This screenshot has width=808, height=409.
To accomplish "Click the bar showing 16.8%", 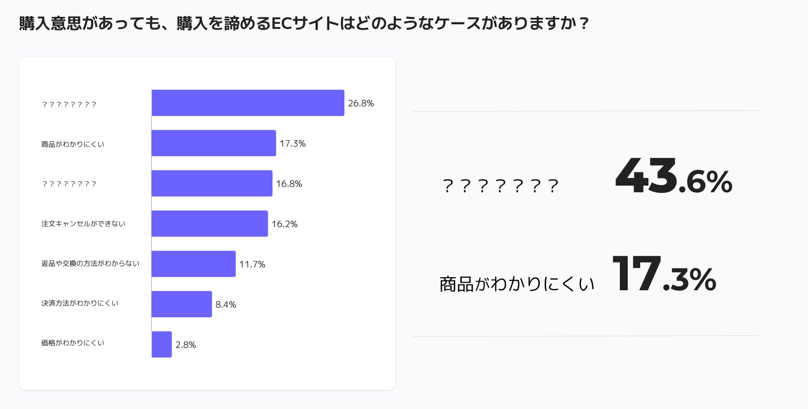I will 212,183.
